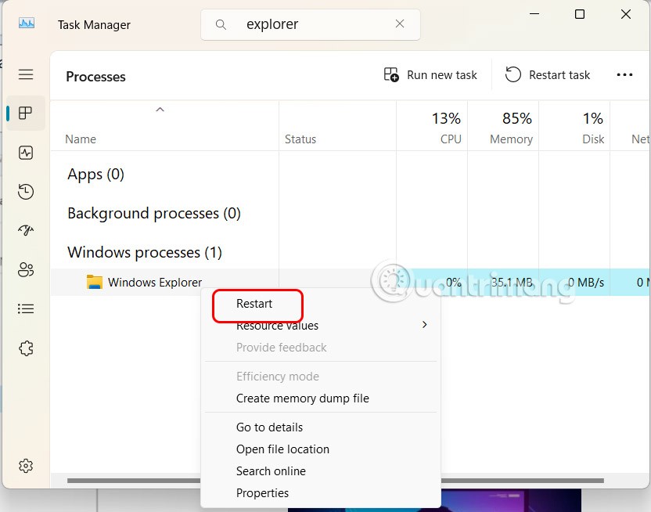Click Restart task in toolbar
The width and height of the screenshot is (651, 512).
click(x=548, y=75)
